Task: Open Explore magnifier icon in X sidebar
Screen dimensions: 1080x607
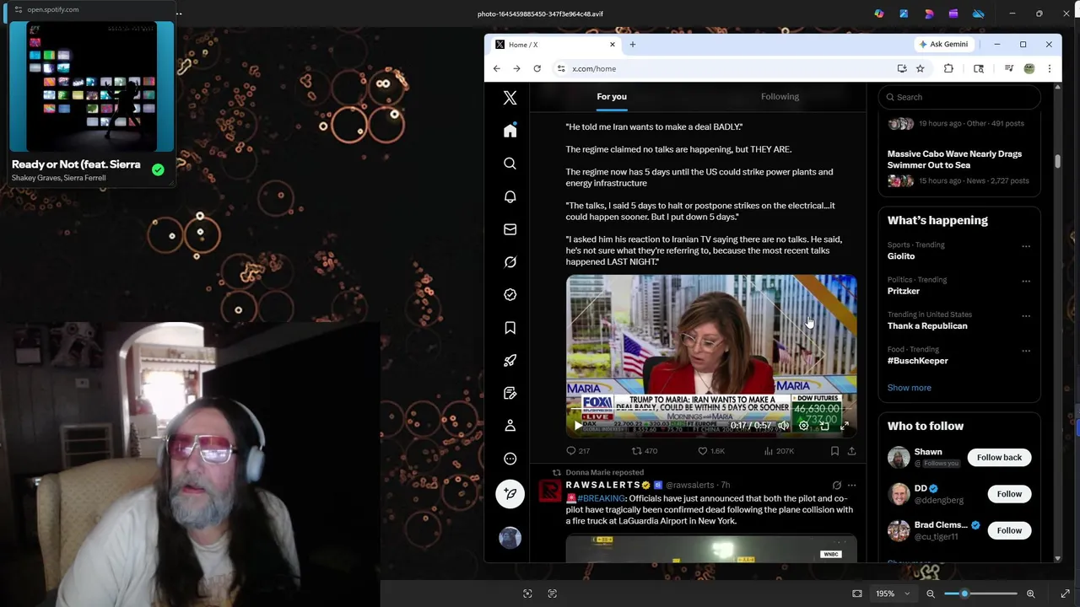Action: [510, 164]
